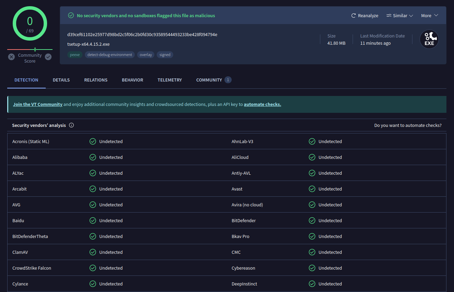454x292 pixels.
Task: Click the Avira (no cloud) undetected check icon
Action: coord(312,205)
